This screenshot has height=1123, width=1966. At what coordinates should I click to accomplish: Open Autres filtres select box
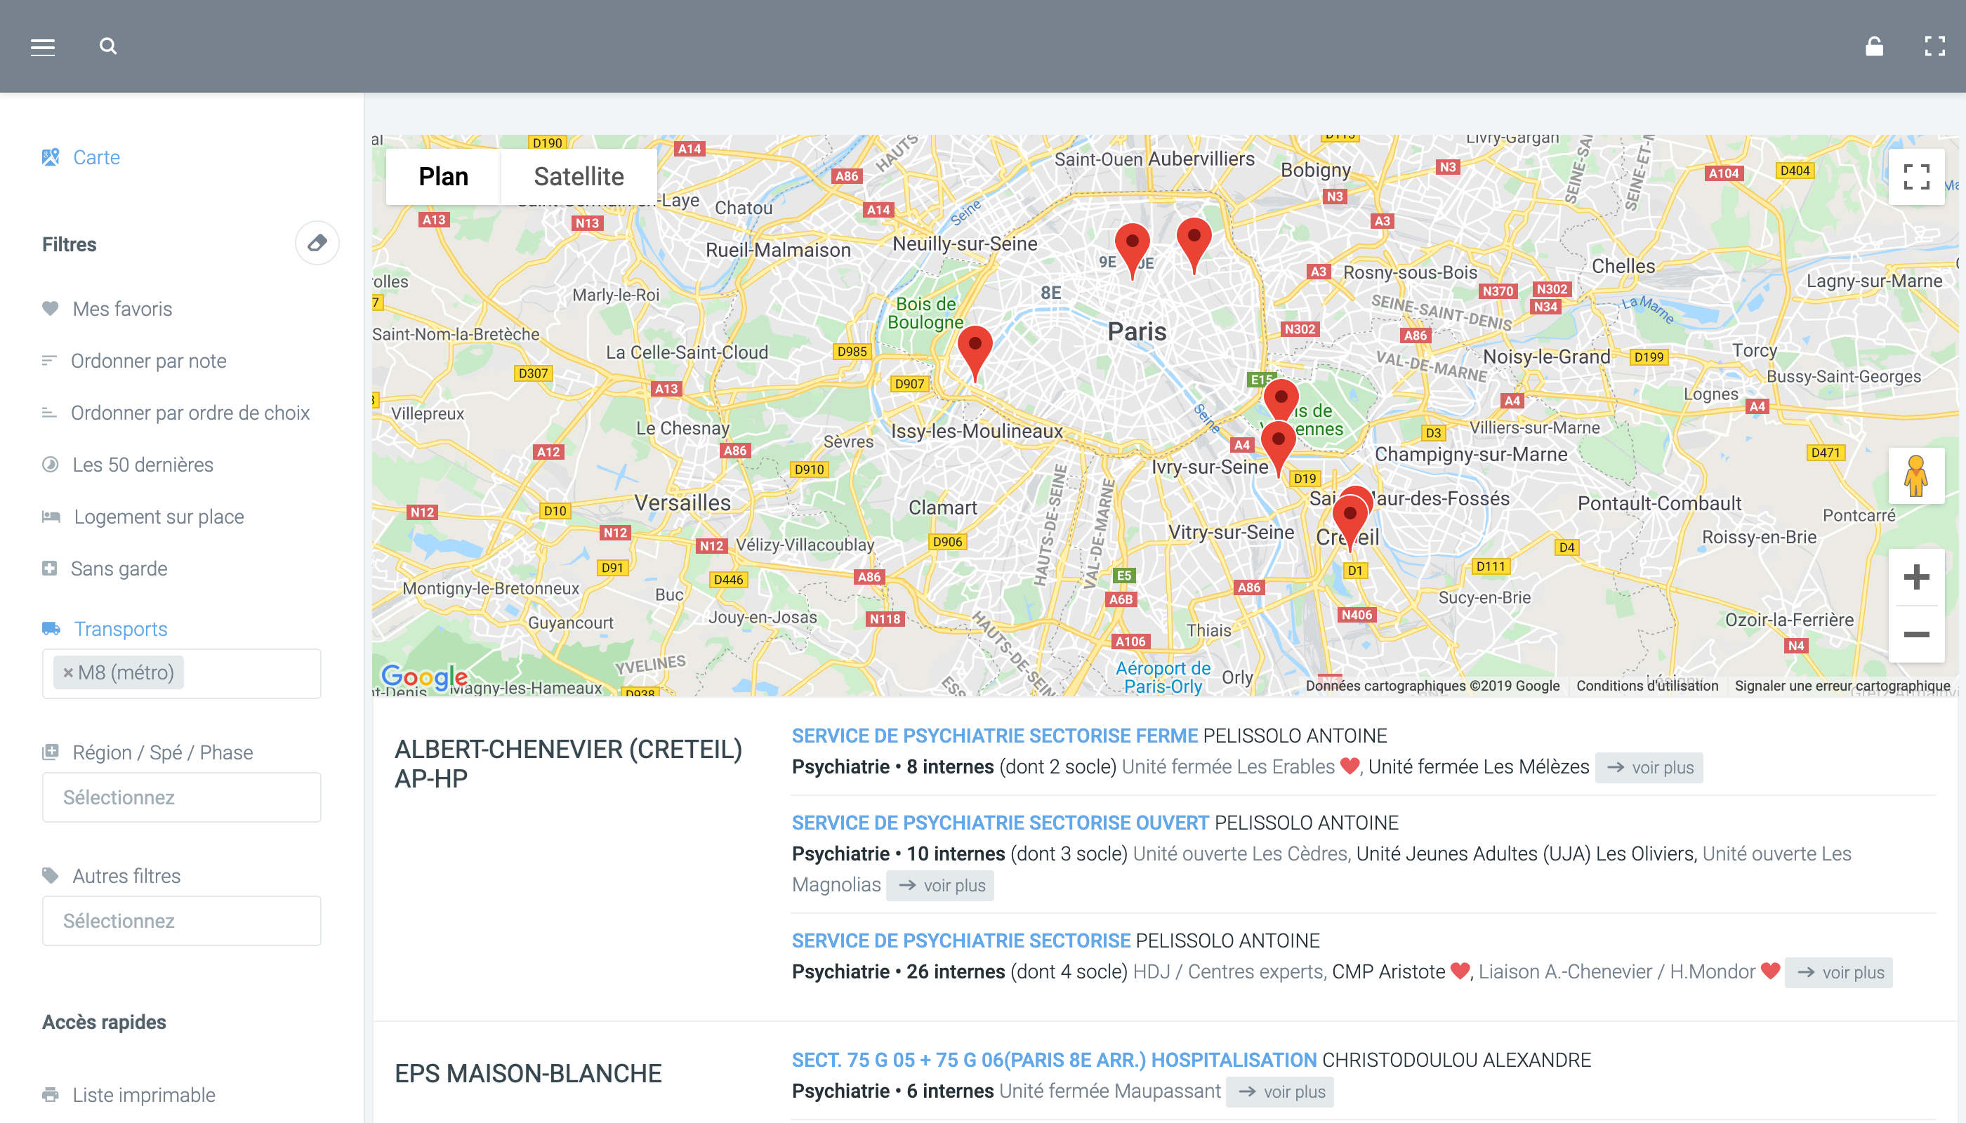point(181,920)
